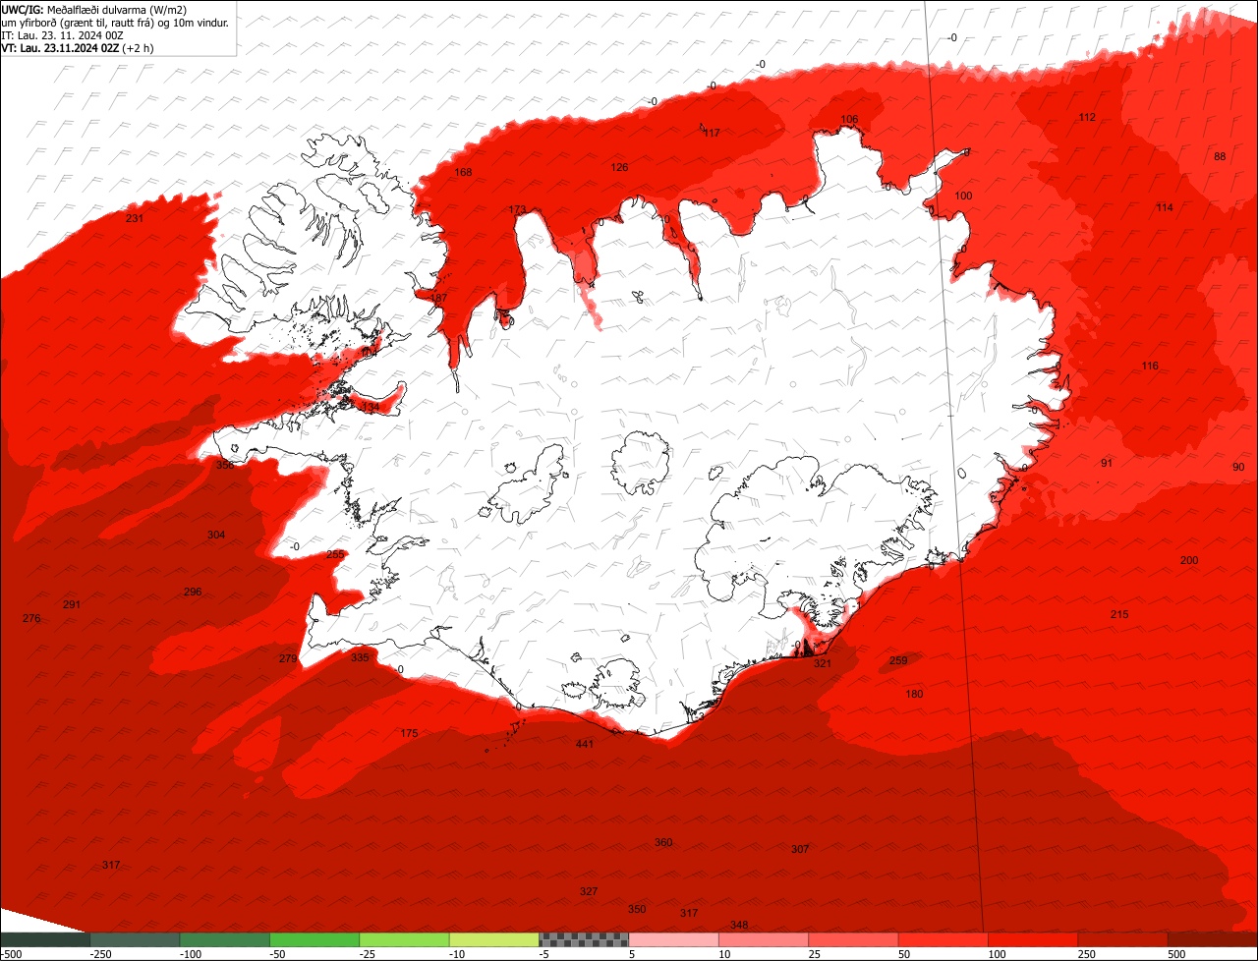Click the 'VT: Lau. 23.11.2024 02Z (+2 h)' line
Viewport: 1258px width, 961px height.
point(78,47)
